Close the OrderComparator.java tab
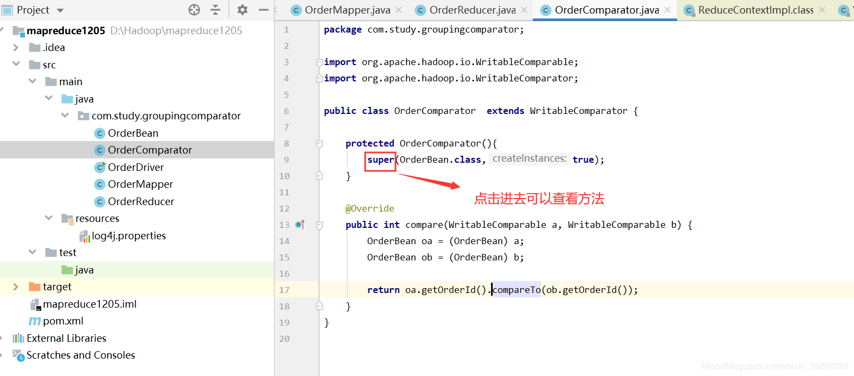Screen dimensions: 854x376 coord(667,10)
